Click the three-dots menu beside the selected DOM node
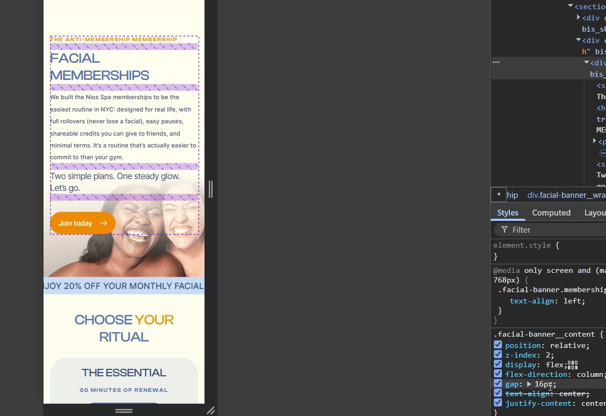 click(496, 62)
